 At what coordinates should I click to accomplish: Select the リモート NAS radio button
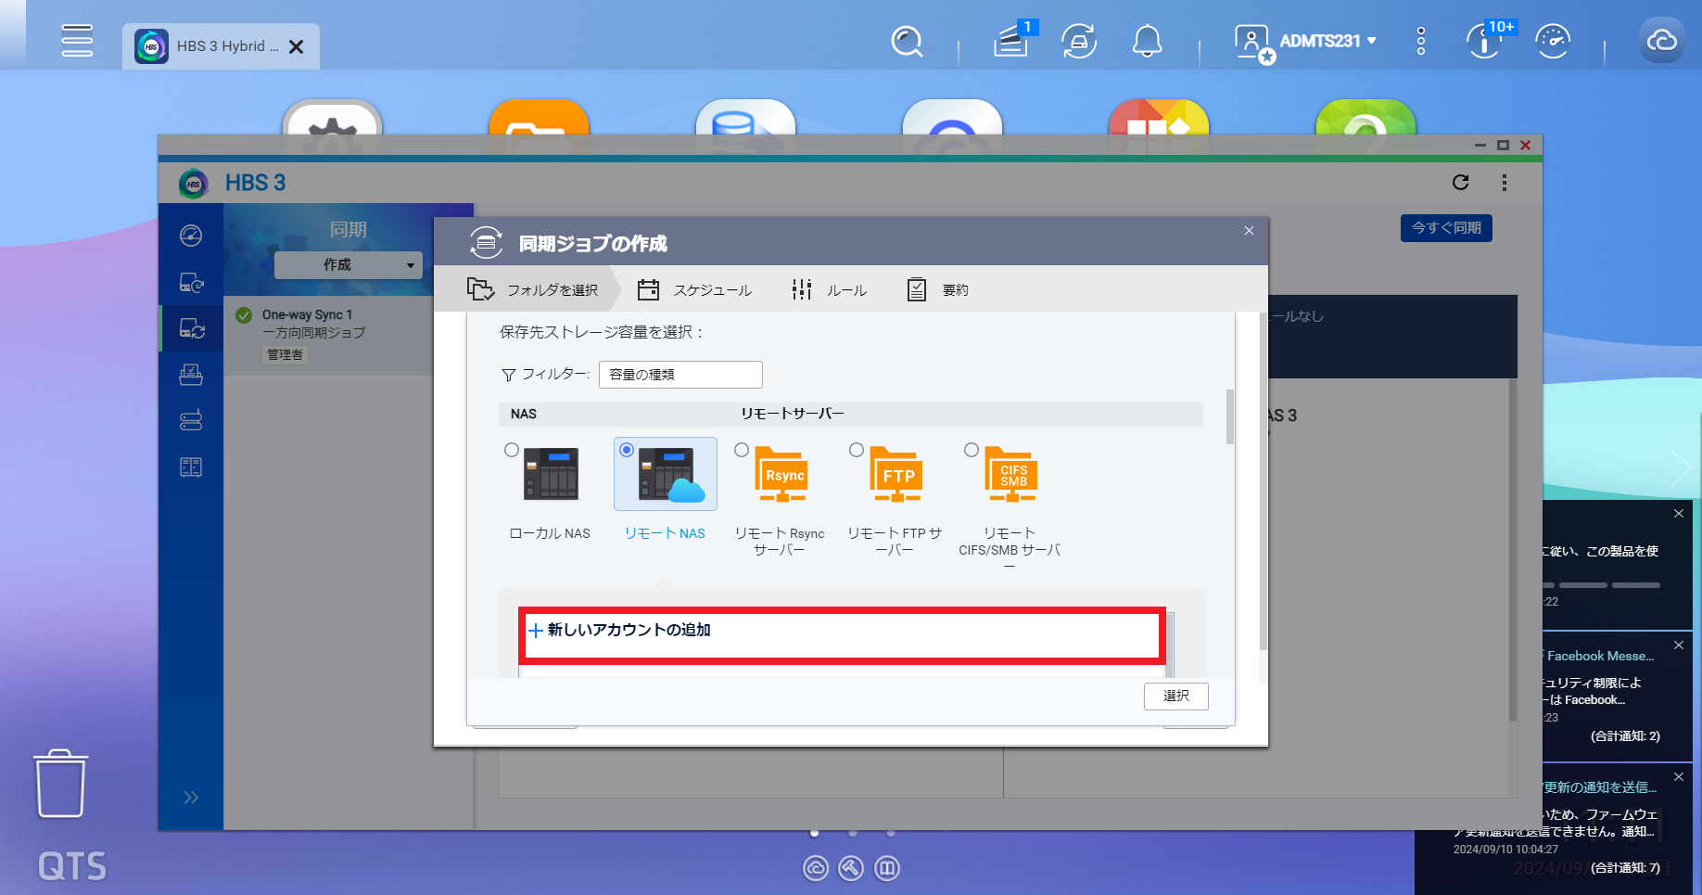point(627,450)
